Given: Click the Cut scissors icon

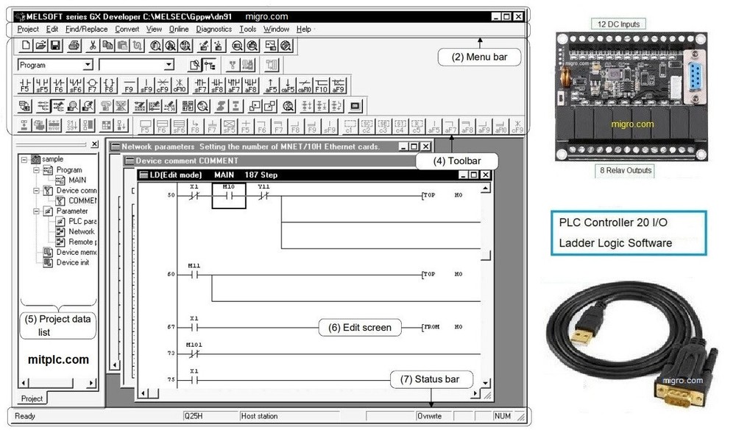Looking at the screenshot, I should (x=93, y=46).
